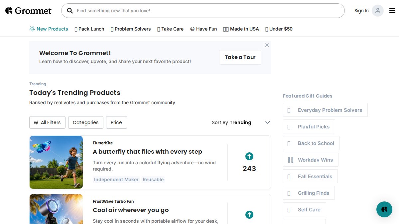The height and width of the screenshot is (224, 399).
Task: Click the FlutterKite brand name
Action: click(x=103, y=143)
